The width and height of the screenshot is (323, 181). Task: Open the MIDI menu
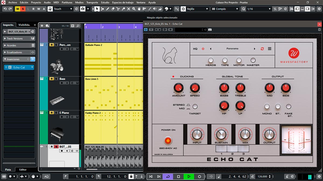coord(56,2)
